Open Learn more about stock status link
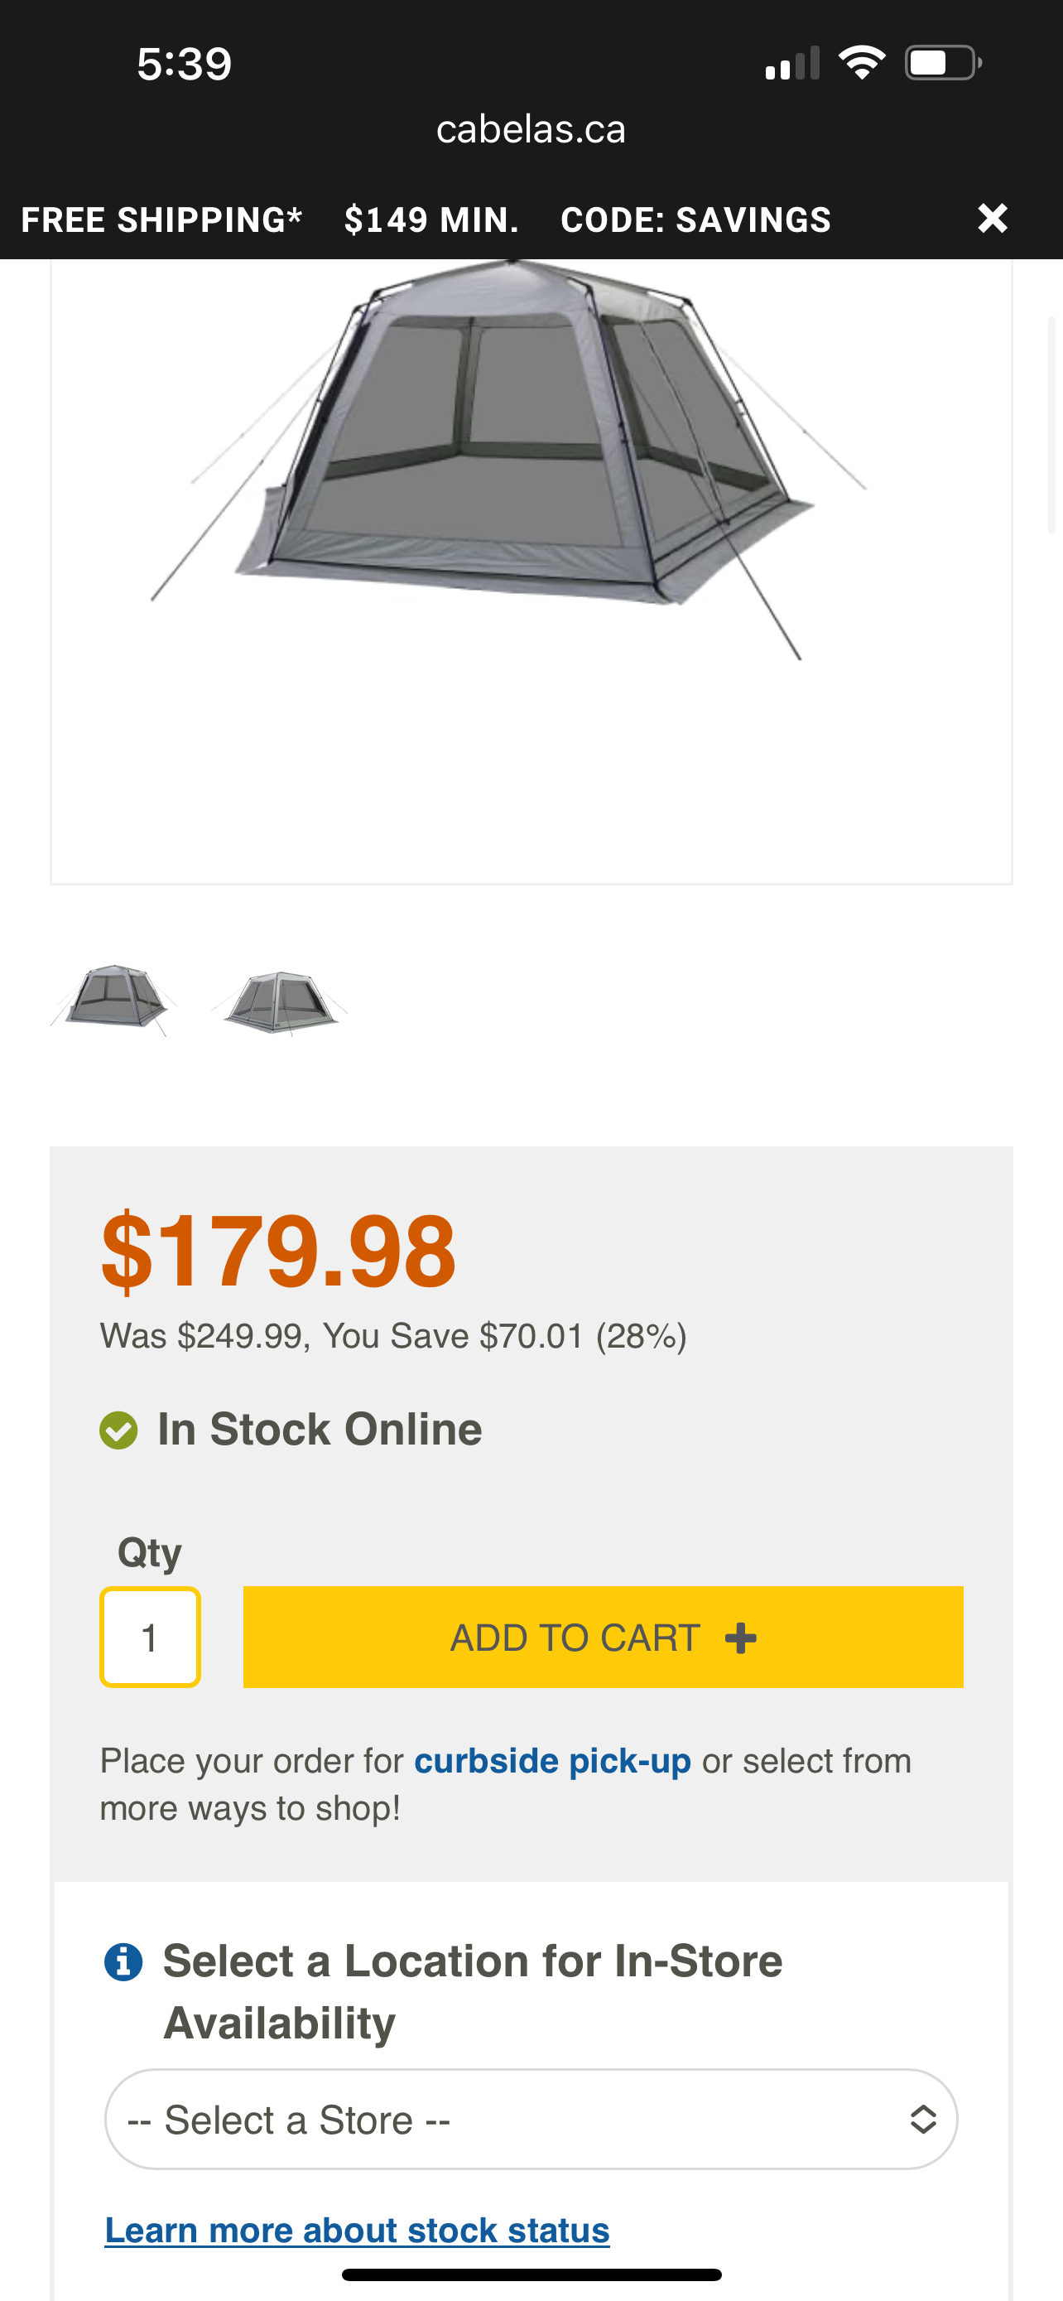The image size is (1063, 2301). coord(357,2231)
